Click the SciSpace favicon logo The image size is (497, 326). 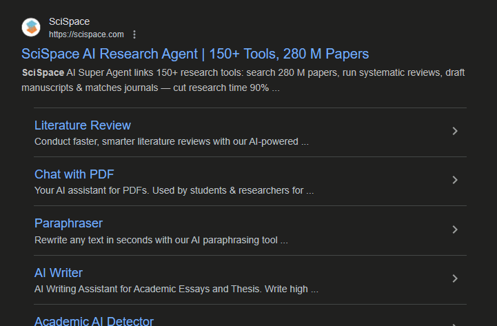(31, 28)
